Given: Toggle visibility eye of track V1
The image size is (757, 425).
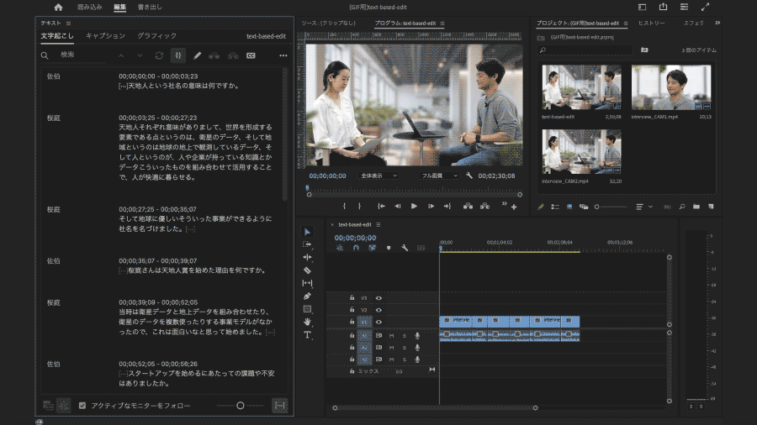Looking at the screenshot, I should (378, 323).
